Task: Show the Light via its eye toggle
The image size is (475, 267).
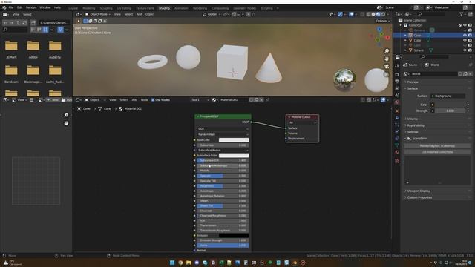Action: coord(465,45)
